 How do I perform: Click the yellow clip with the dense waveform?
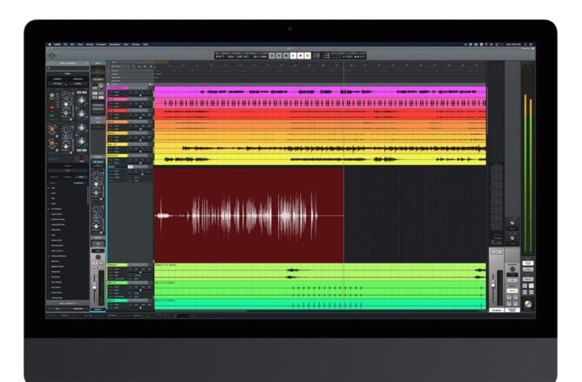click(x=320, y=149)
